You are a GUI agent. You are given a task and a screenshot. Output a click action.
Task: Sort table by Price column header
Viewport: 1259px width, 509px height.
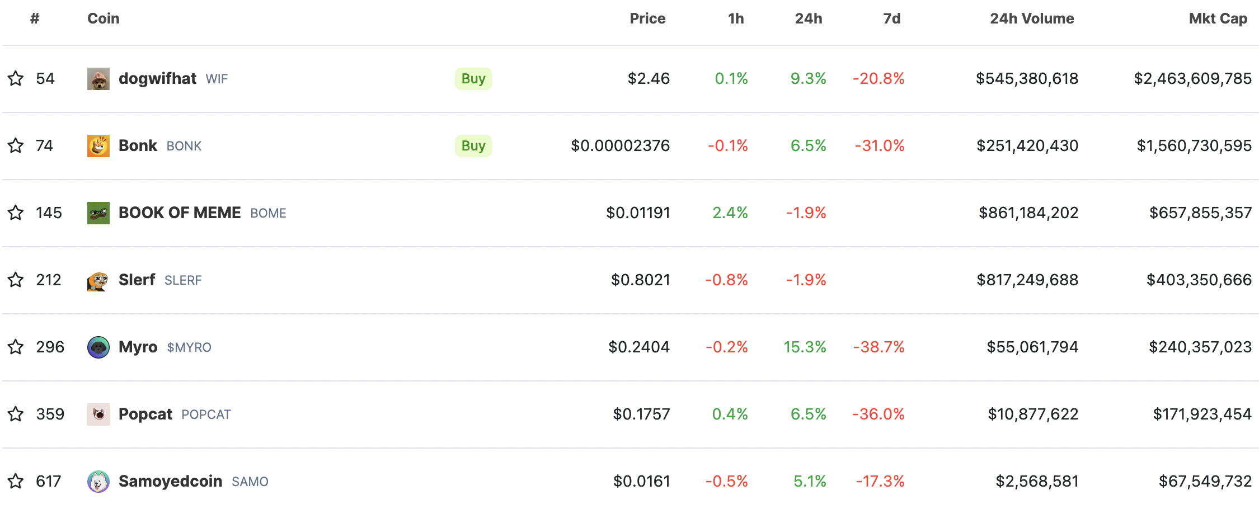click(x=647, y=18)
